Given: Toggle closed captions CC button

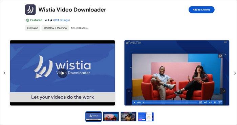Looking at the screenshot, I should tap(200, 102).
